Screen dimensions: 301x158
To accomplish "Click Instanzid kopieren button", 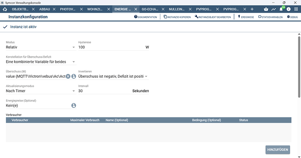I will 177,17.
